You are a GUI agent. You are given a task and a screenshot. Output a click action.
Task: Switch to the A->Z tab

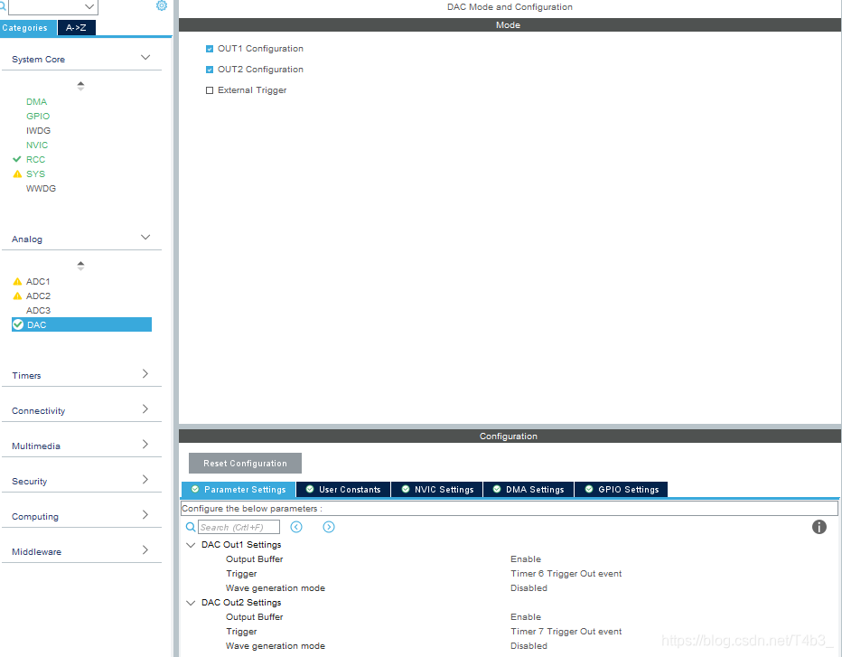(76, 28)
